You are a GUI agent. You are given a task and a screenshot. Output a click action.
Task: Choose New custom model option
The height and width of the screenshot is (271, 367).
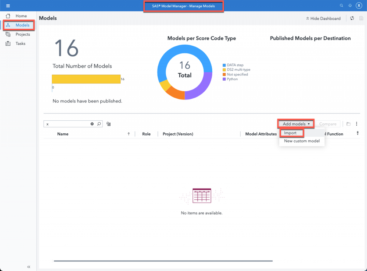tap(302, 141)
